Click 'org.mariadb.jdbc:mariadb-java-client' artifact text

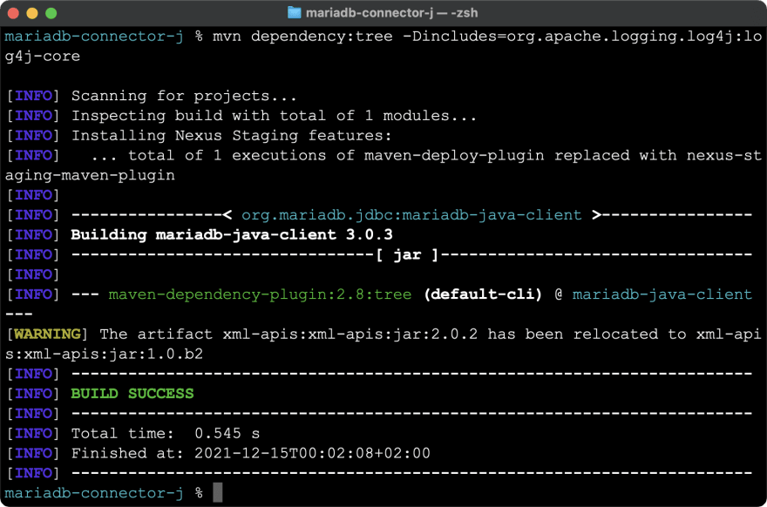tap(411, 215)
